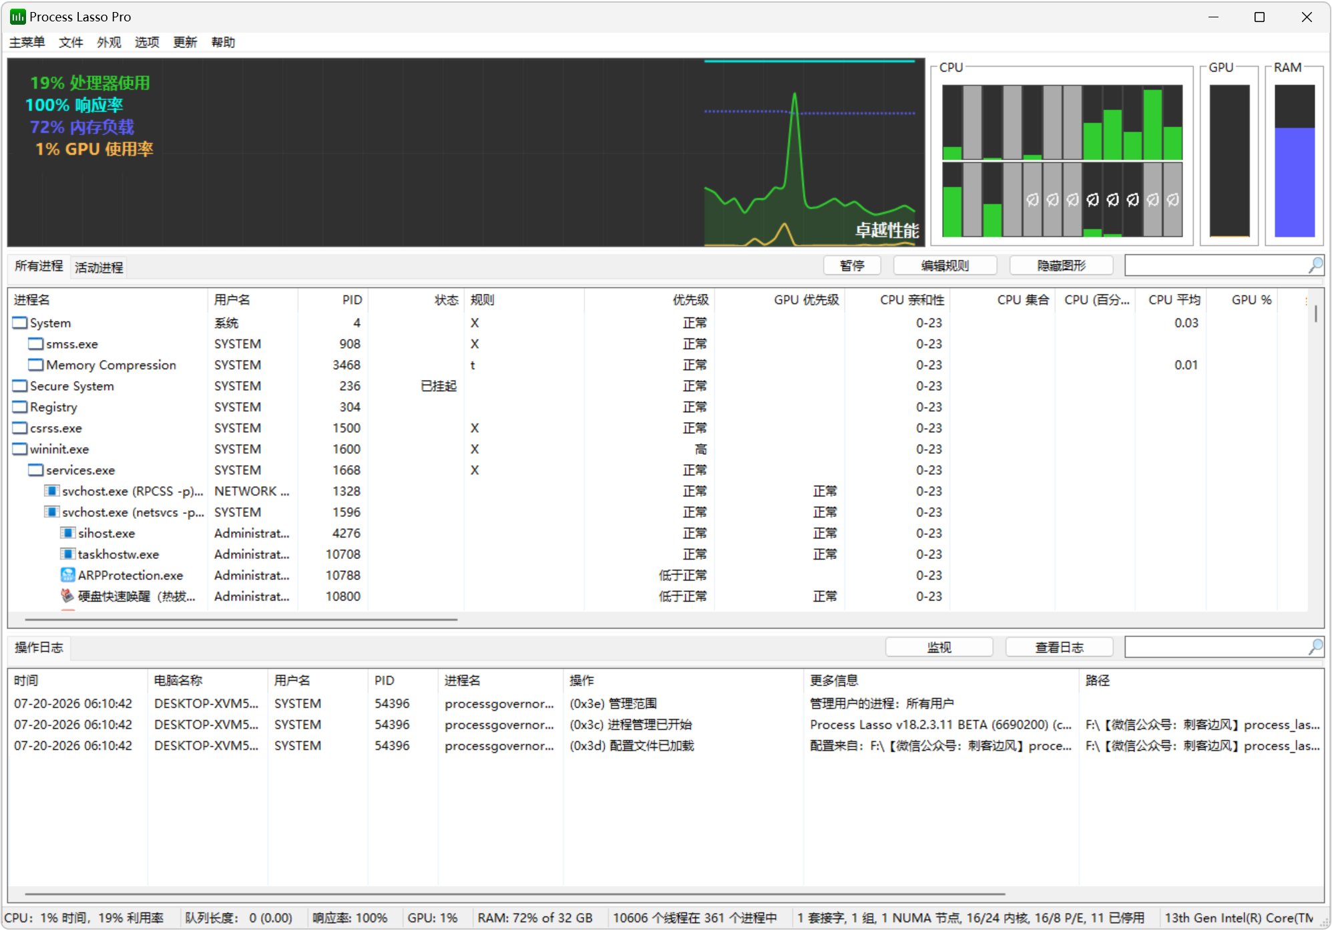Click the wininit.exe process icon

coord(20,449)
